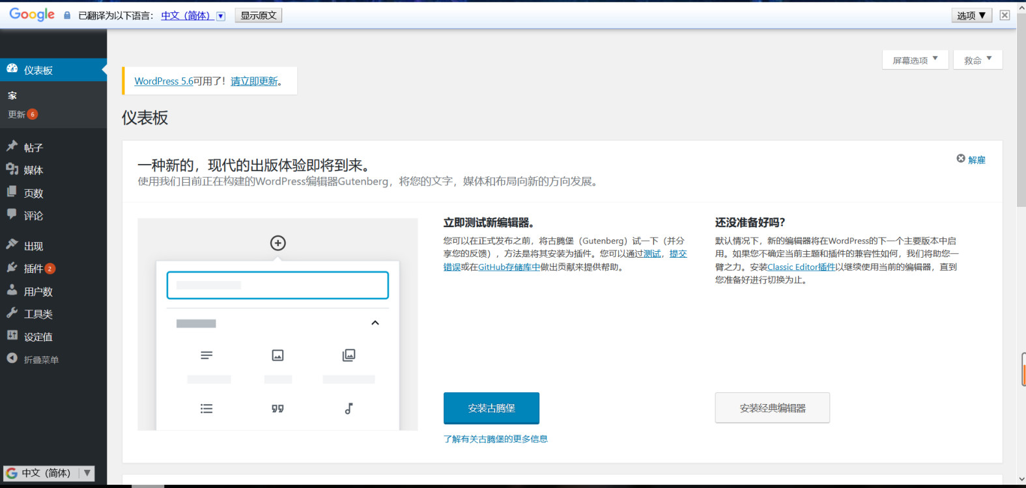Click the media icon beside 媒体
The width and height of the screenshot is (1026, 488).
pos(12,169)
